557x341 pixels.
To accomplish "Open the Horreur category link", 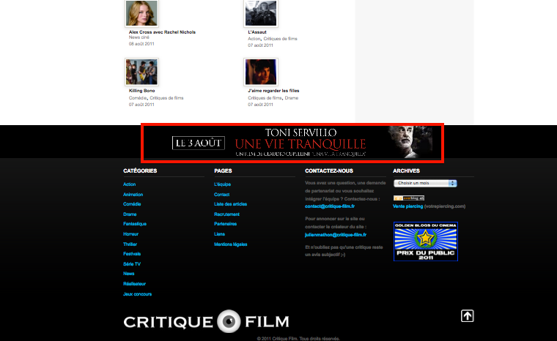I will pos(130,234).
